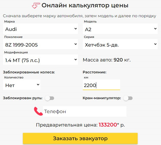The image size is (161, 145).
Task: Open the Поколение dropdown with 8Z 1999-2005
Action: pyautogui.click(x=41, y=45)
